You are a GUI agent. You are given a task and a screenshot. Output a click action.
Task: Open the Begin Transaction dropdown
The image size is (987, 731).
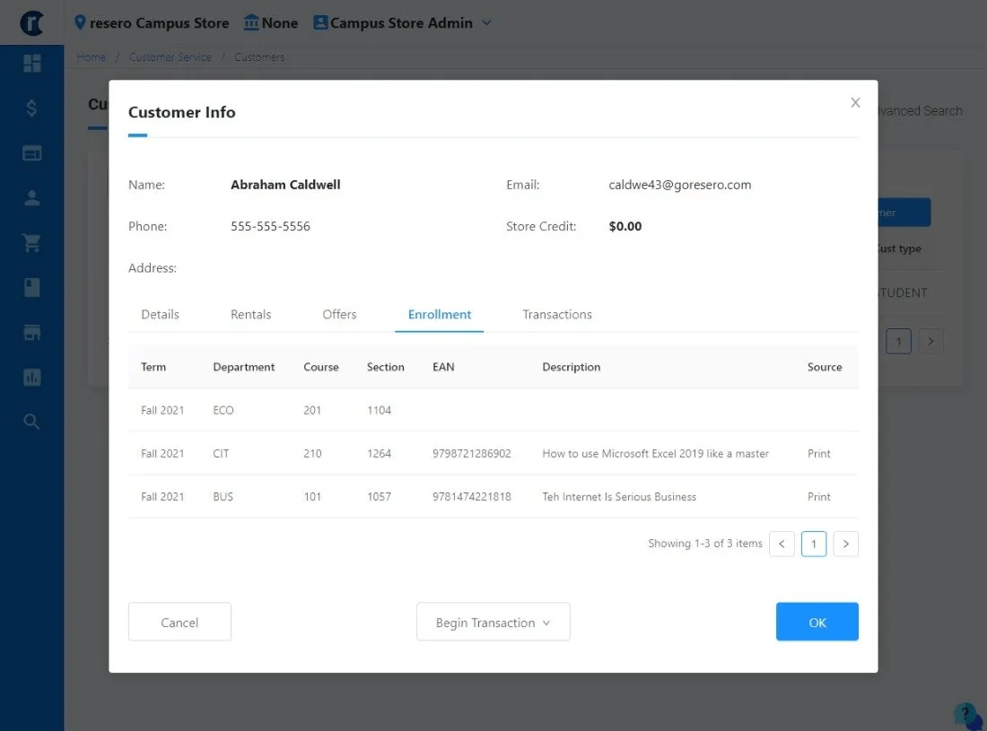click(493, 622)
